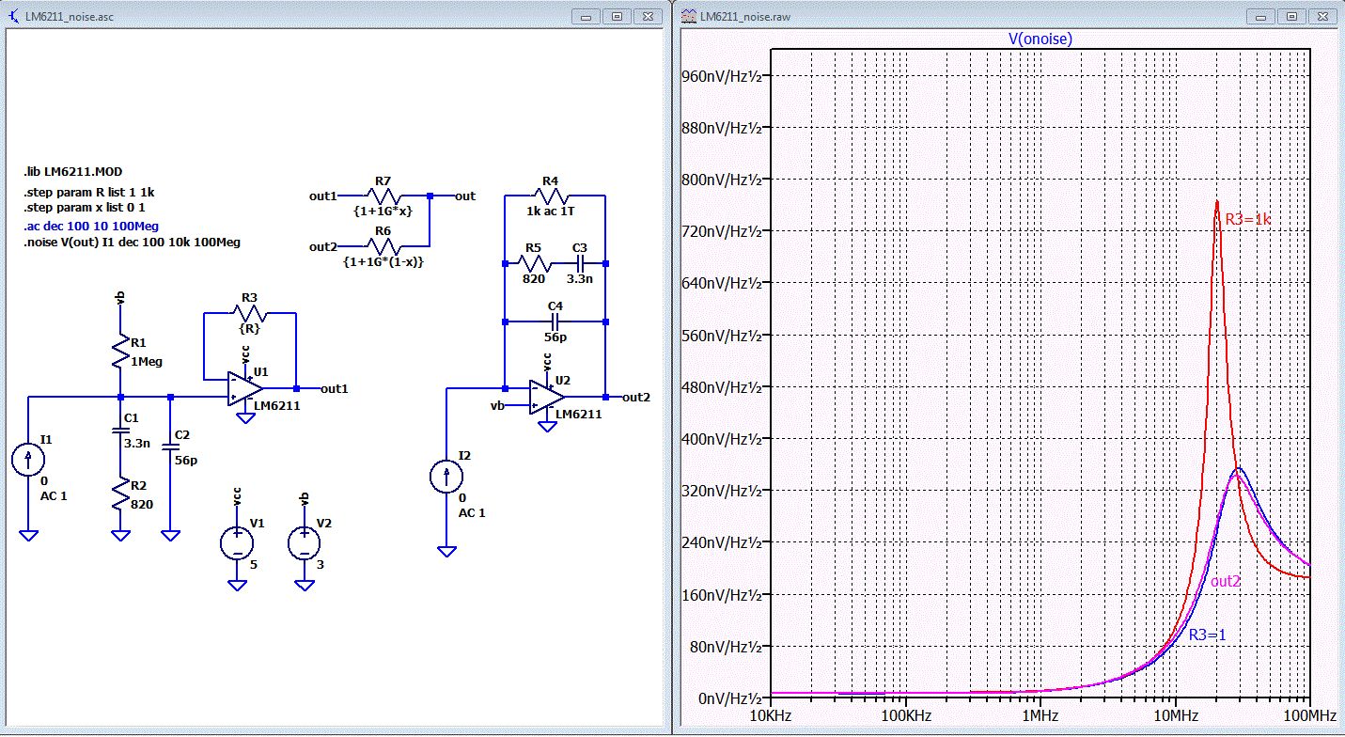Click the .noise simulation directive text
Image resolution: width=1345 pixels, height=737 pixels.
point(133,242)
